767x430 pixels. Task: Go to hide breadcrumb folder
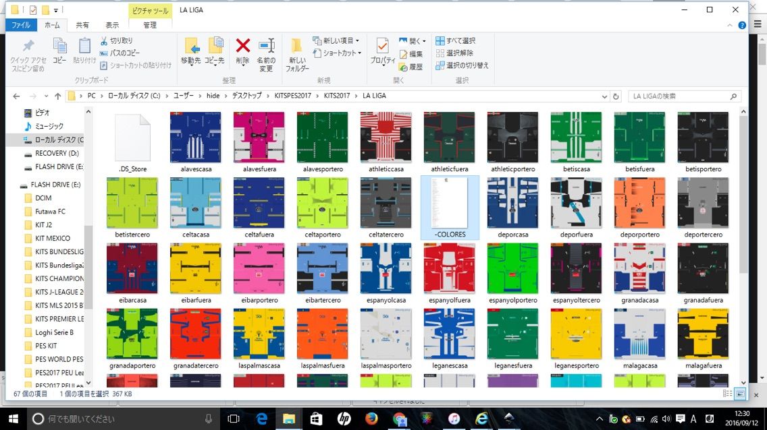[x=213, y=96]
